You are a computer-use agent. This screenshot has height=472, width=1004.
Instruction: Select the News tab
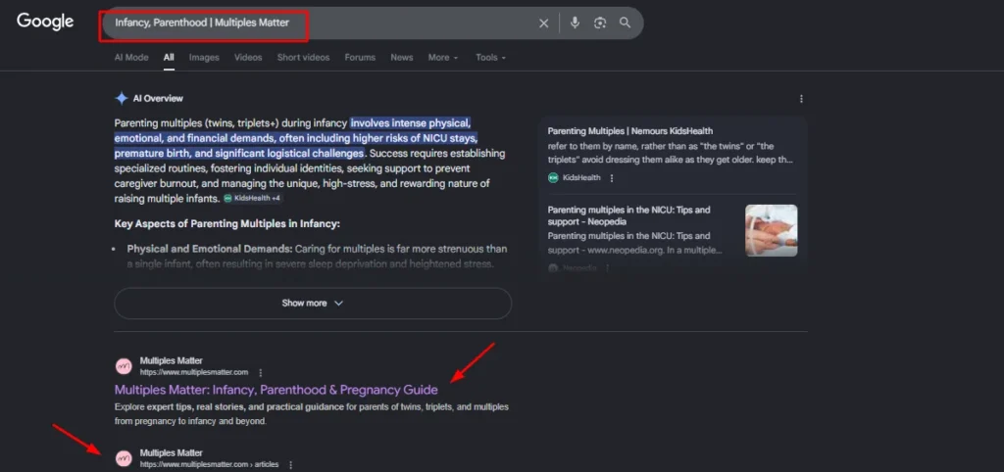pyautogui.click(x=402, y=58)
